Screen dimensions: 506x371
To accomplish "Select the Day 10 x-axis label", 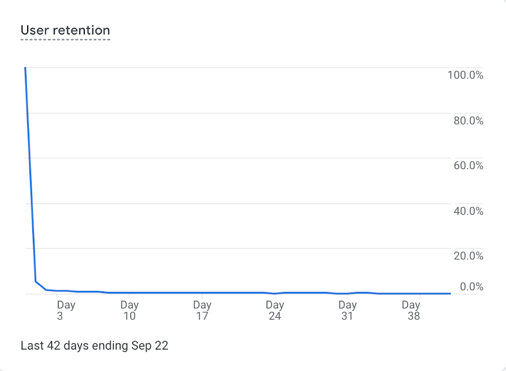I will pos(129,311).
